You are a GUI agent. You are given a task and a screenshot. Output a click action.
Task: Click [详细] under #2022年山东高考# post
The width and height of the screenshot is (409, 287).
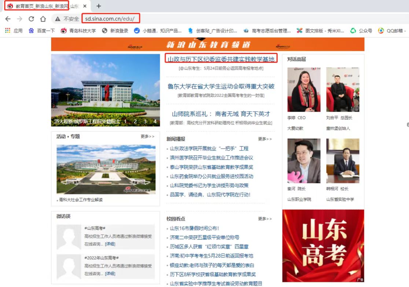tap(110, 274)
